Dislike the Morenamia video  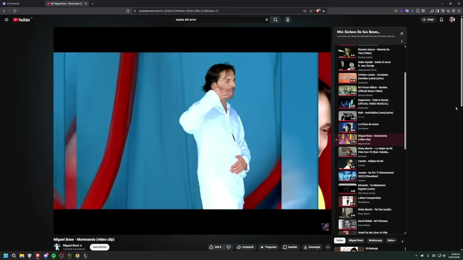click(x=228, y=247)
